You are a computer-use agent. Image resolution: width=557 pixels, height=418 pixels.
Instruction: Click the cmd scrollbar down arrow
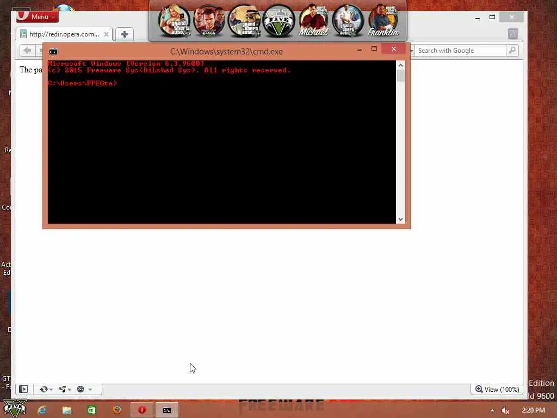400,219
